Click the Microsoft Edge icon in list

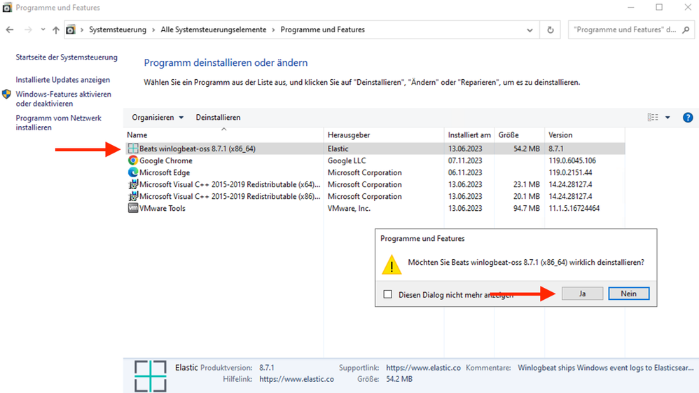tap(133, 172)
